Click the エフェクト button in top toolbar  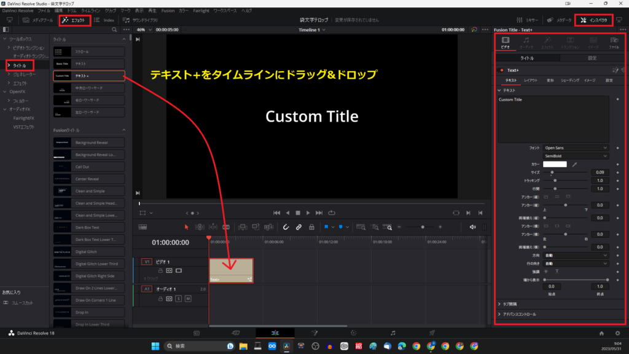(x=74, y=20)
